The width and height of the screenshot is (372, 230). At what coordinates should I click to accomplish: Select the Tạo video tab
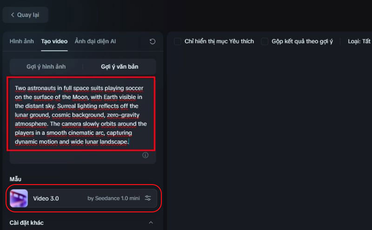[54, 41]
